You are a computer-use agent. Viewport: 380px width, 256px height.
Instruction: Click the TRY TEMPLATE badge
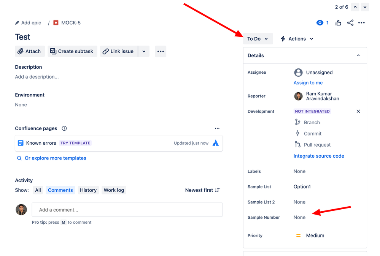click(x=75, y=143)
